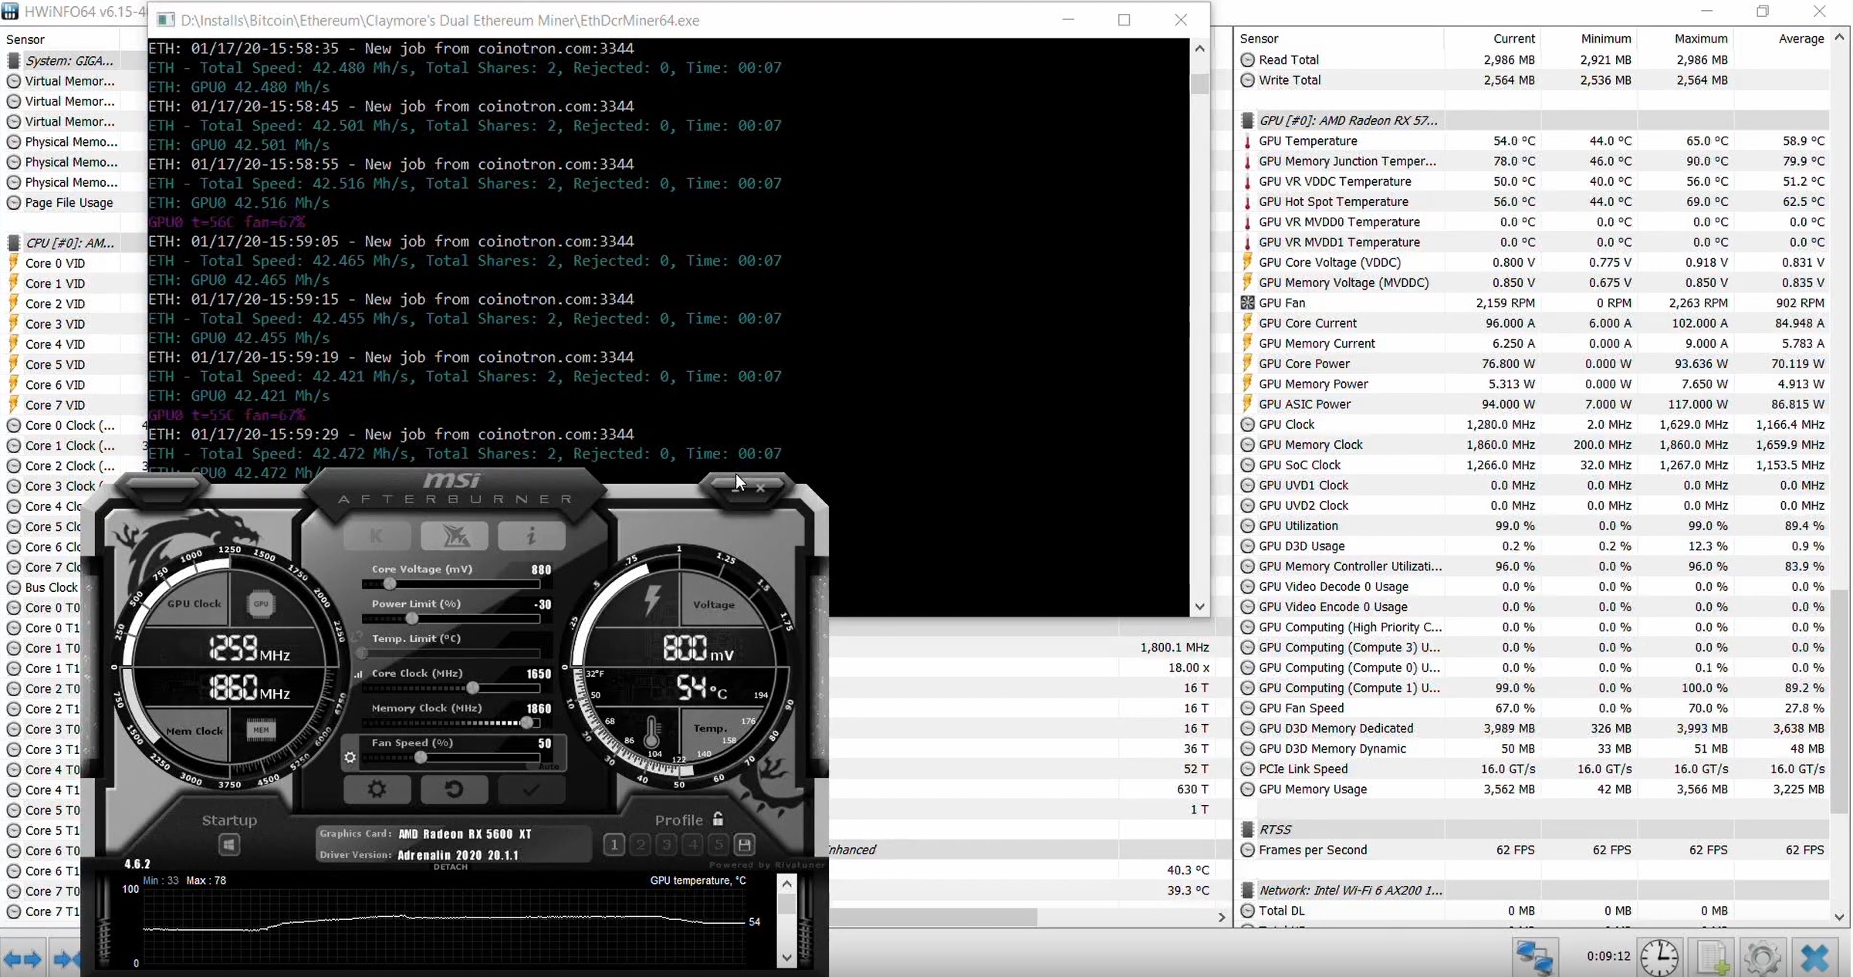Image resolution: width=1853 pixels, height=977 pixels.
Task: Click GPU Fan sensor row icon
Action: tap(1247, 303)
